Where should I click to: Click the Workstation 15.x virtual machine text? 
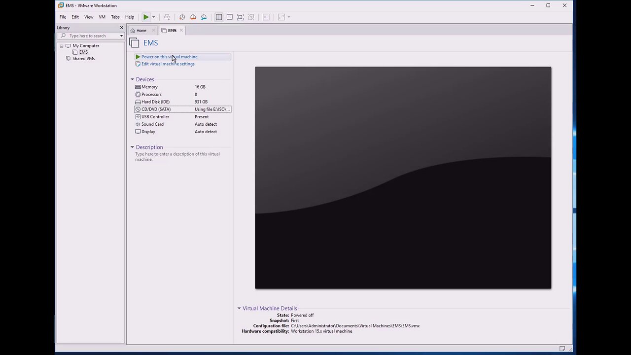point(321,331)
